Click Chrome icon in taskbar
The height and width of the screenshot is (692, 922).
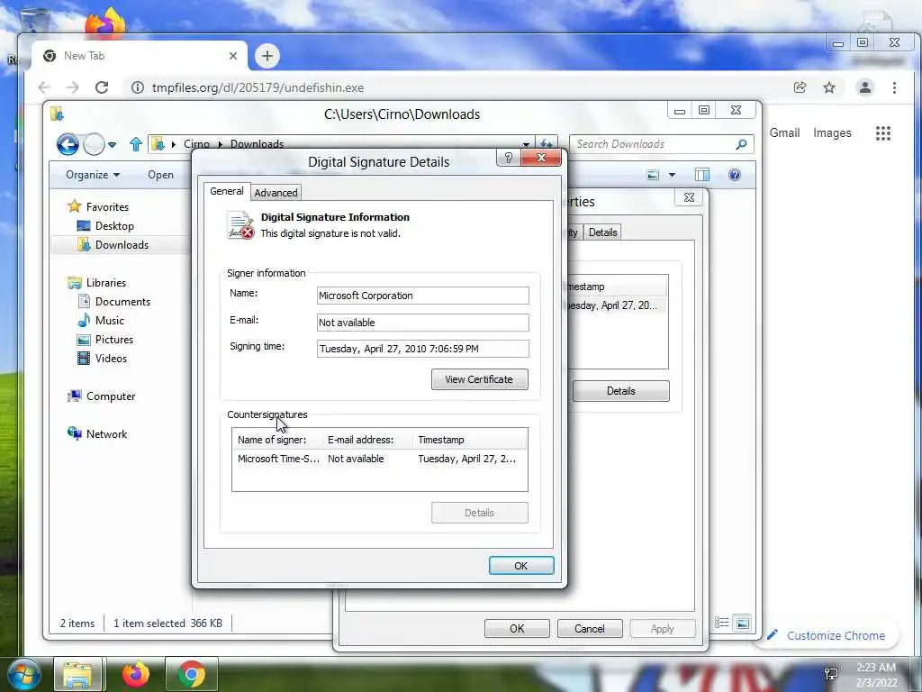click(x=191, y=675)
